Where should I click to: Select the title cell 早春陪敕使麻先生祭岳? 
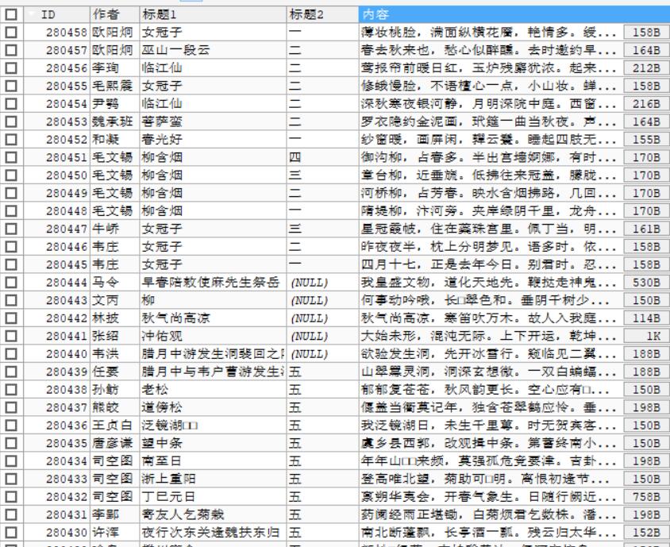pyautogui.click(x=213, y=283)
